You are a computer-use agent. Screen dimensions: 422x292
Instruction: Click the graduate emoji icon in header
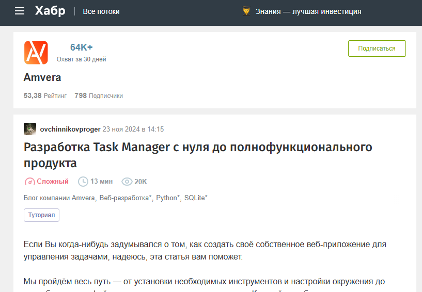coord(246,11)
